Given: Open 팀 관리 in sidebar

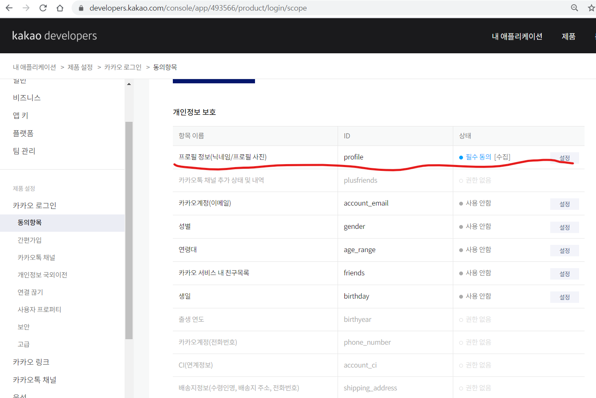Looking at the screenshot, I should click(24, 151).
